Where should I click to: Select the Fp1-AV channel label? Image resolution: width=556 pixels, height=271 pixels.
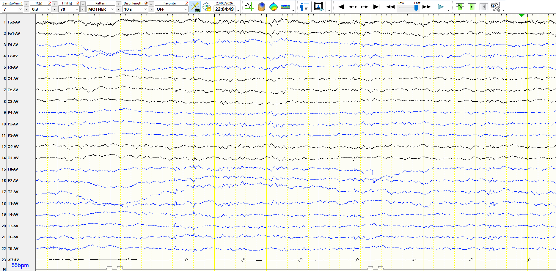[x=14, y=34]
